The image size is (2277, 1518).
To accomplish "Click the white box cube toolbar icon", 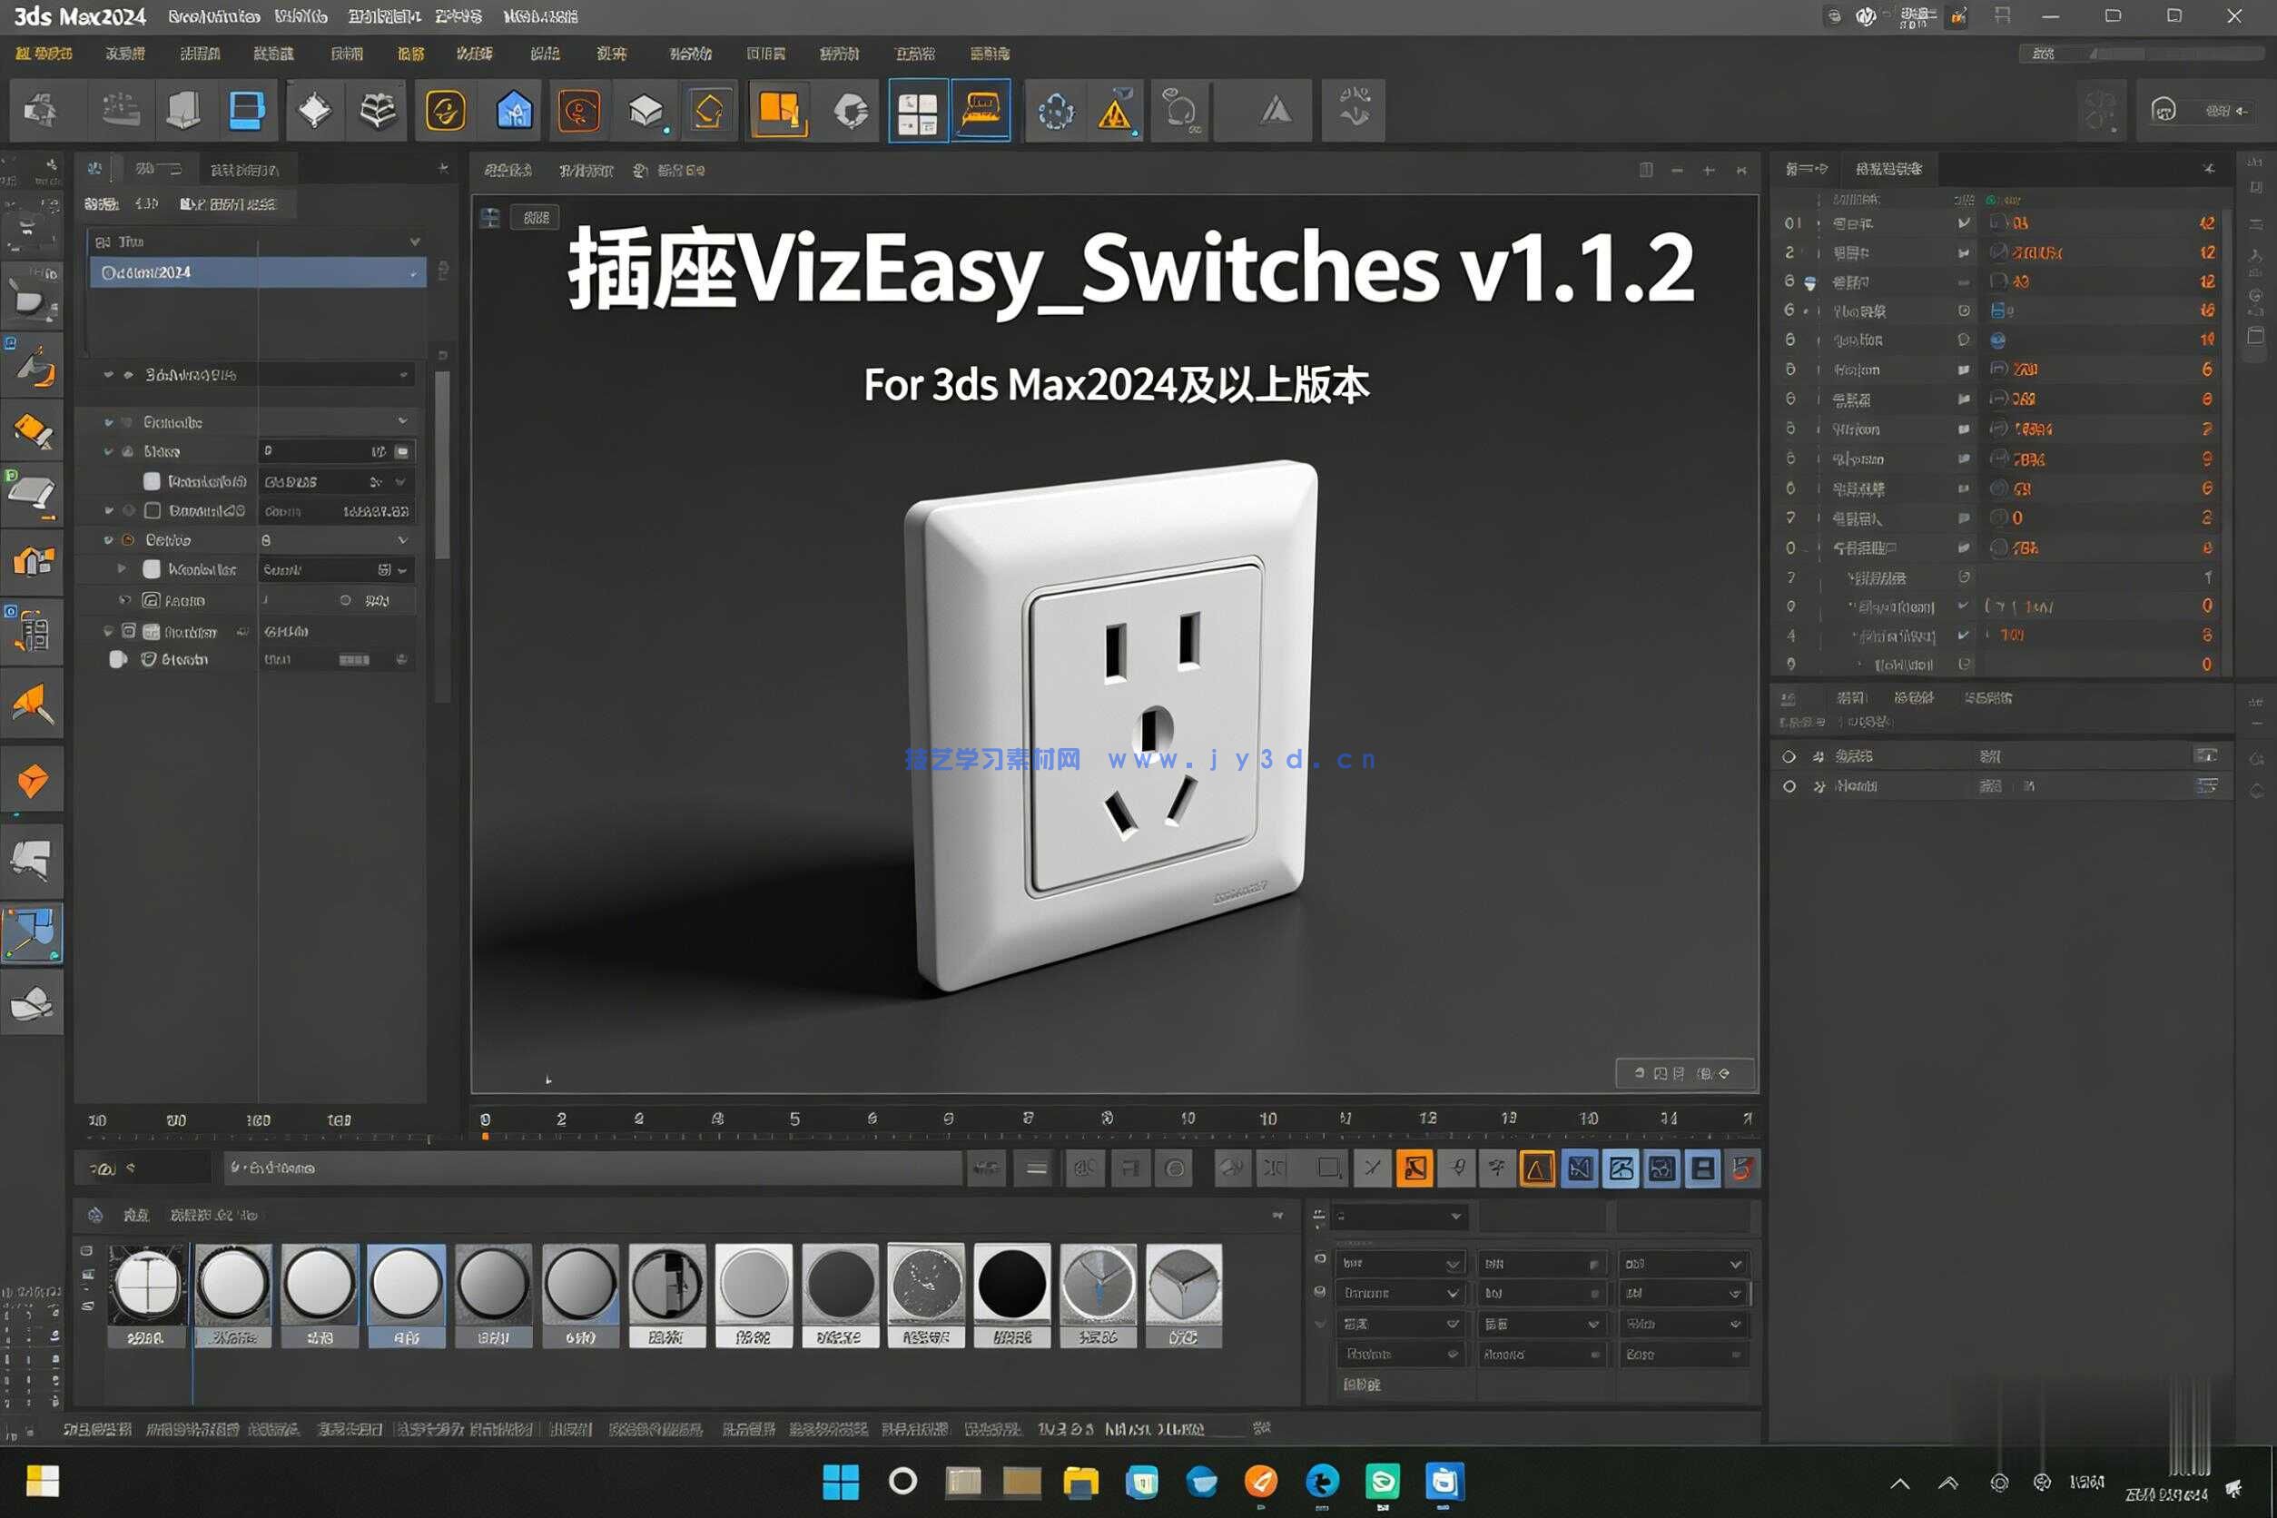I will pos(646,113).
